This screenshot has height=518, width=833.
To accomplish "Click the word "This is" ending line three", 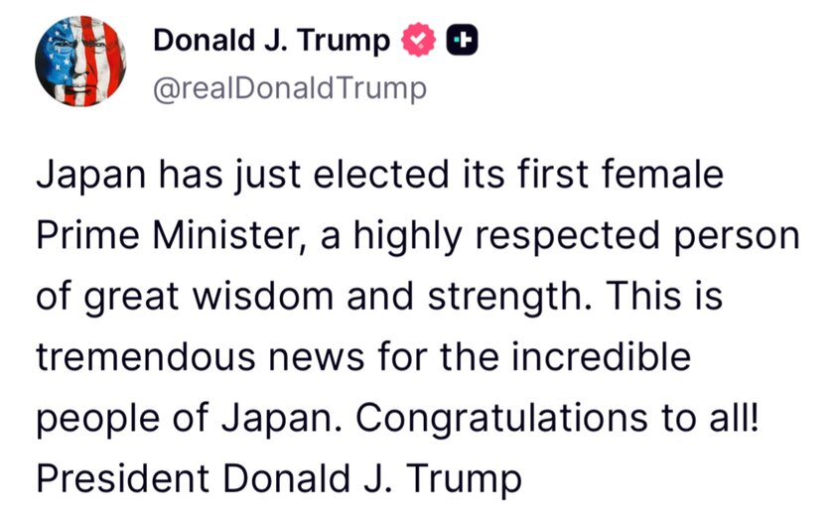I will (676, 299).
